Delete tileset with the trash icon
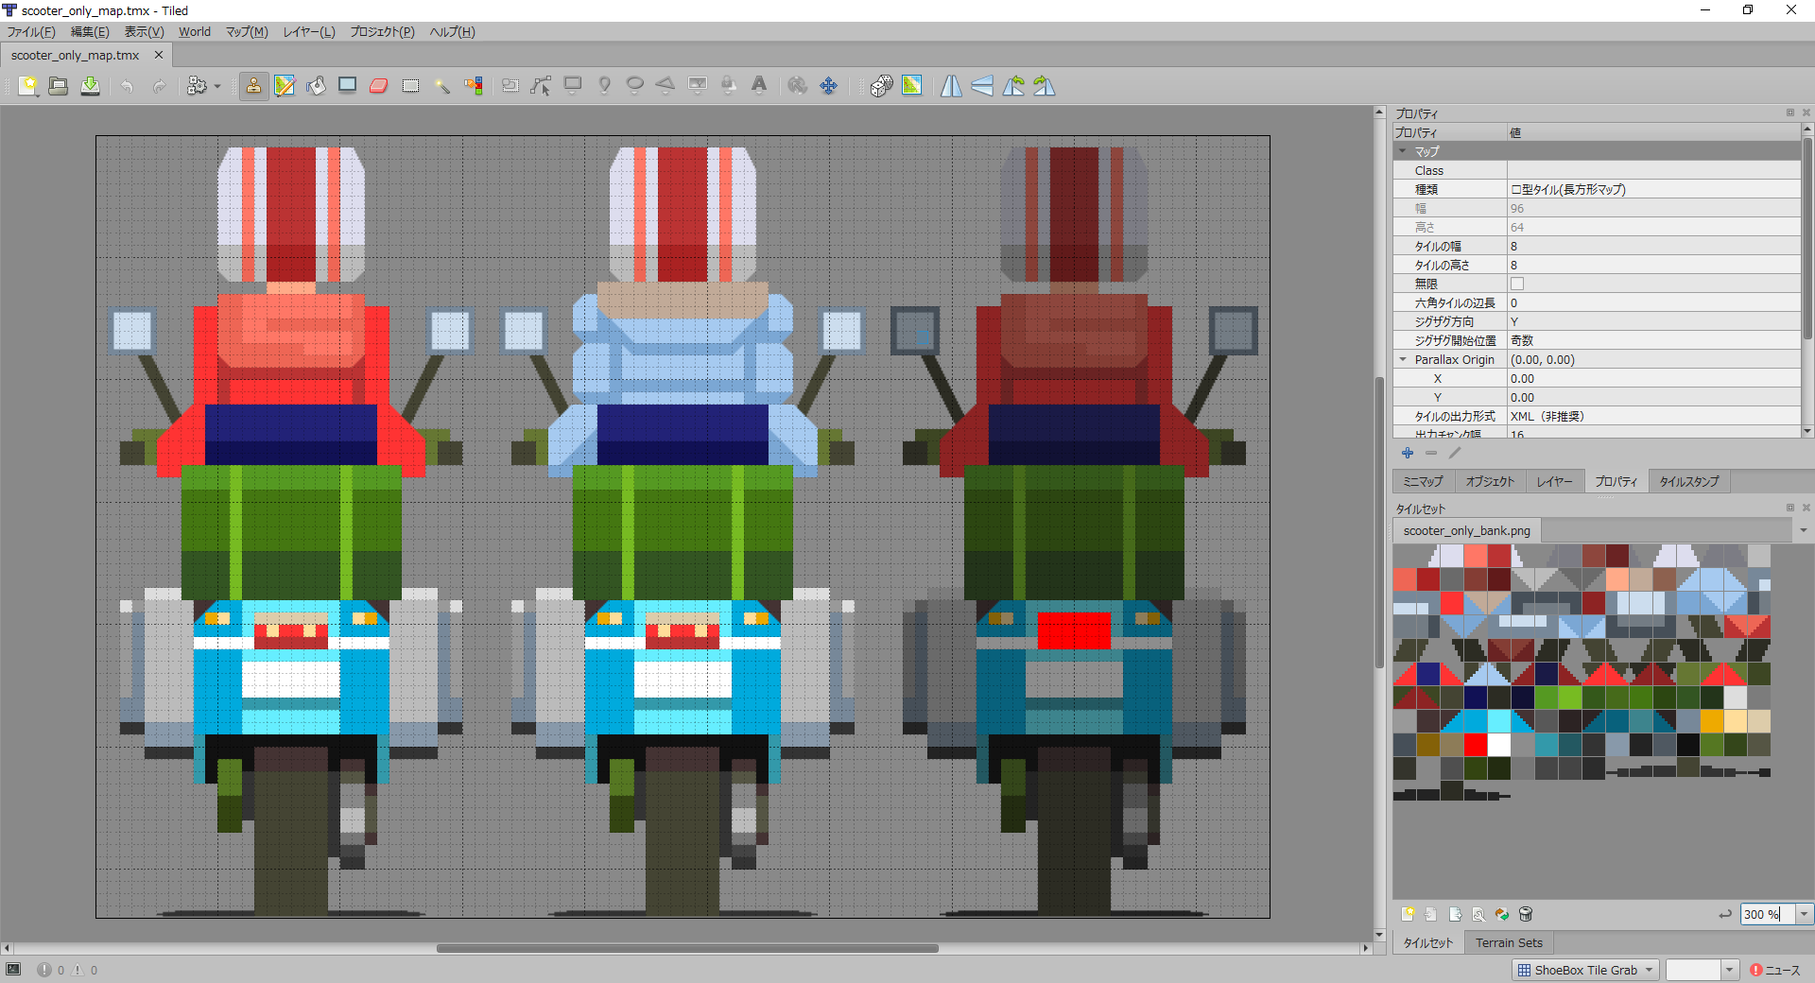 coord(1526,914)
